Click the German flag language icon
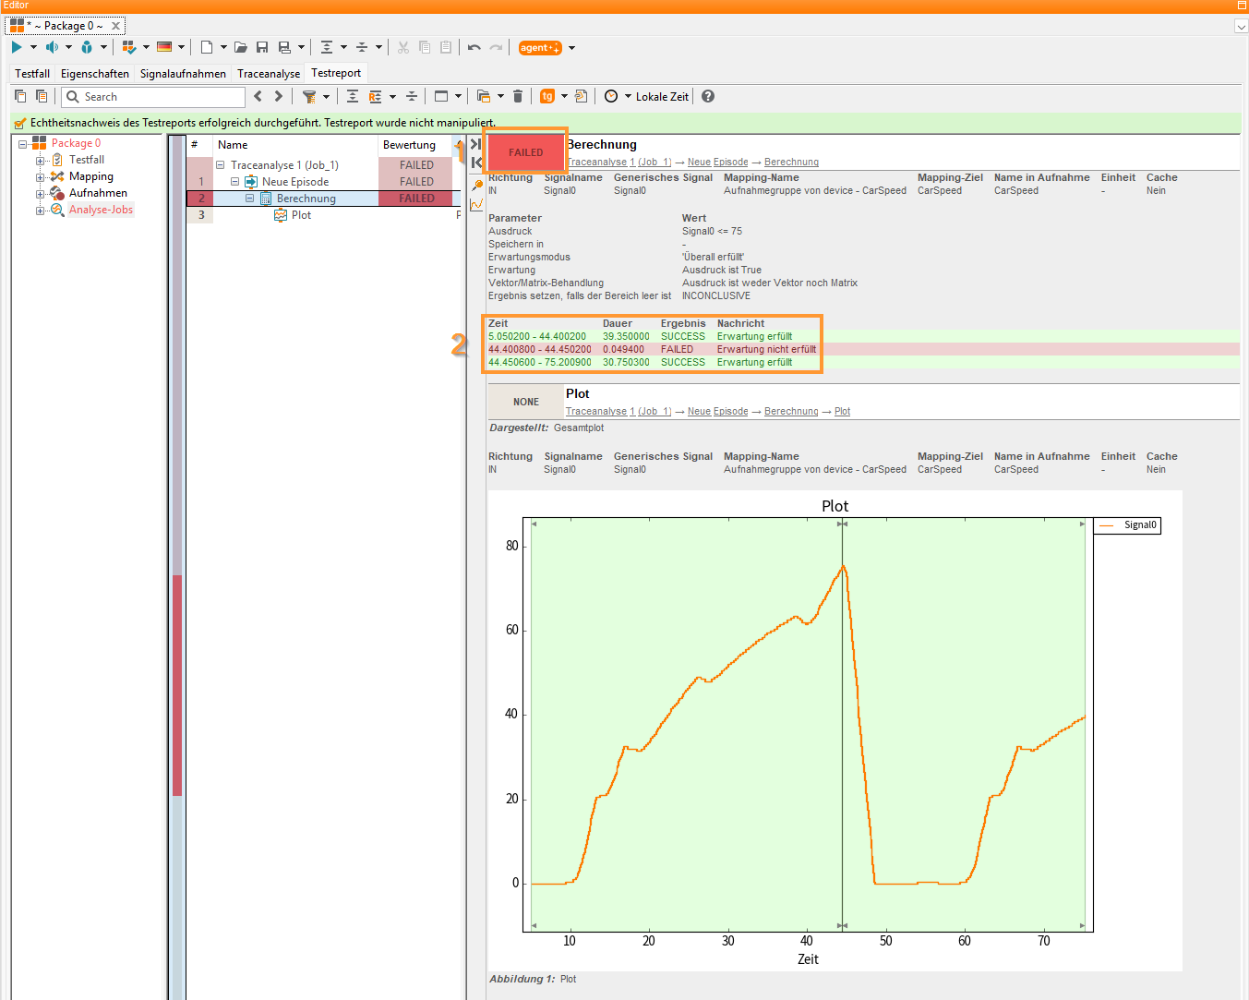The height and width of the screenshot is (1000, 1249). tap(164, 47)
